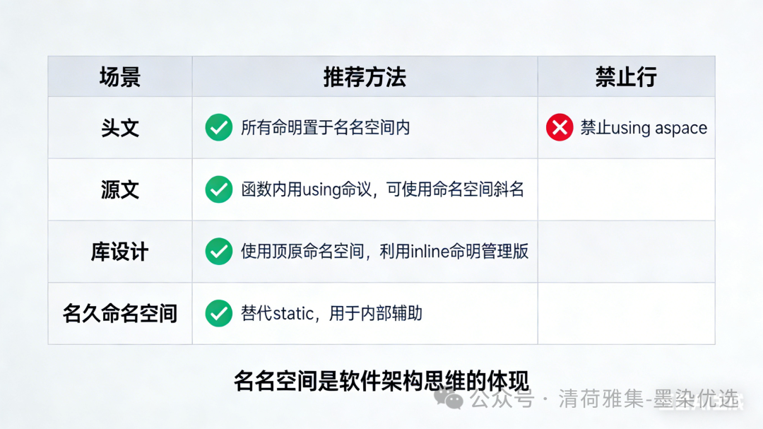Select the 禁止行 column header
This screenshot has width=763, height=429.
pyautogui.click(x=626, y=76)
